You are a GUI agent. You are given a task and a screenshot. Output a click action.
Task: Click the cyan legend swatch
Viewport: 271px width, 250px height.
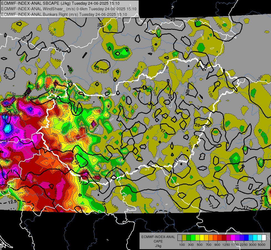[x=255, y=238]
